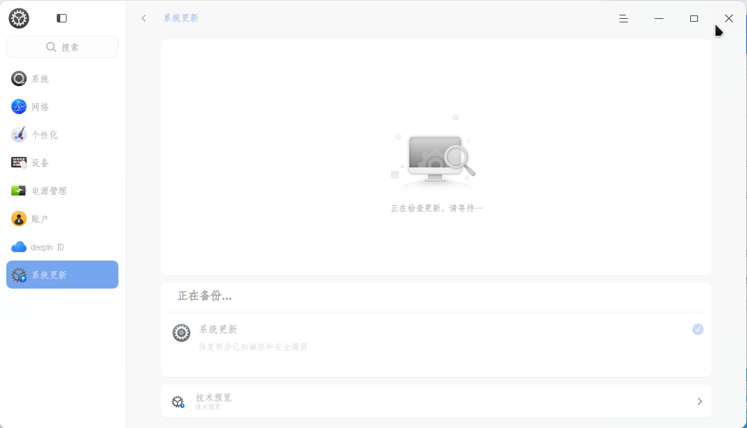Screen dimensions: 747x428
Task: Click the 技术预览 gear icon
Action: [x=178, y=402]
